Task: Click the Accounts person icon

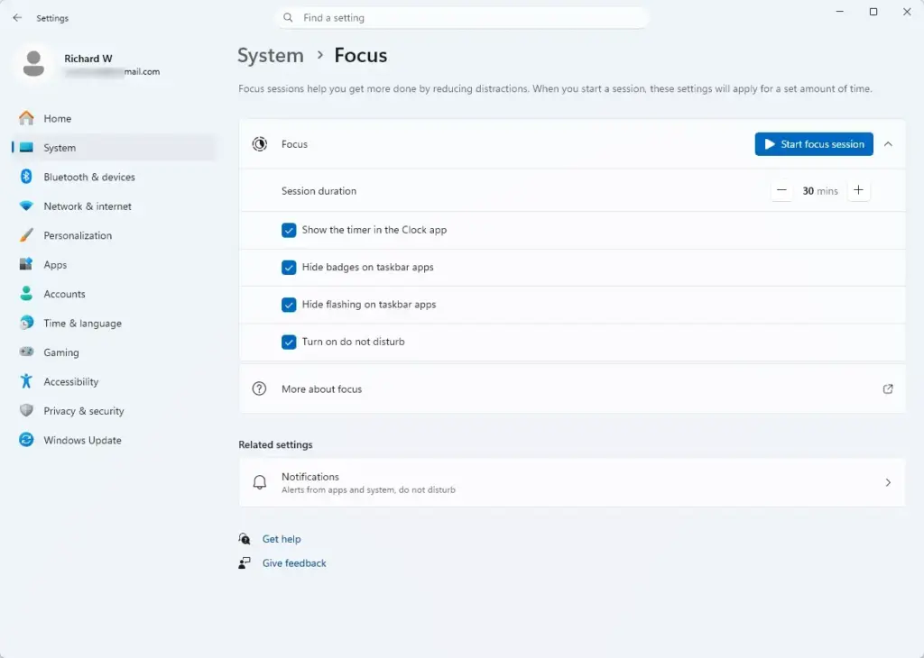Action: coord(26,294)
